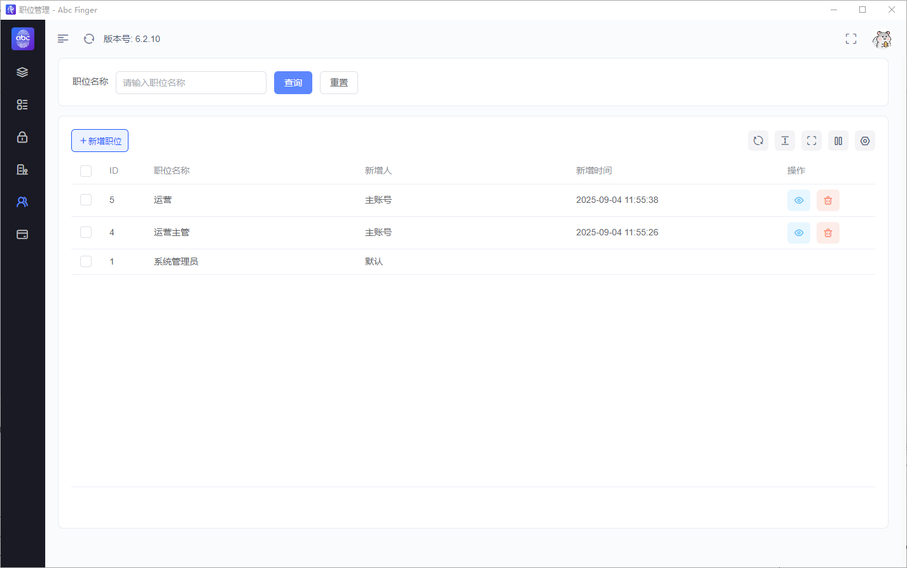907x568 pixels.
Task: Click the 查询 search button
Action: point(293,83)
